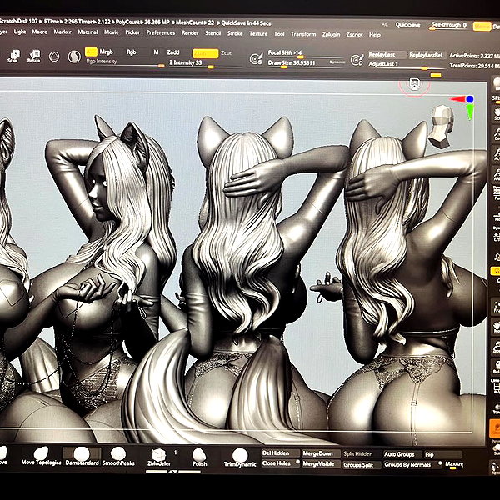This screenshot has height=500, width=500.
Task: Select the SmoothPeaks brush
Action: tap(118, 457)
